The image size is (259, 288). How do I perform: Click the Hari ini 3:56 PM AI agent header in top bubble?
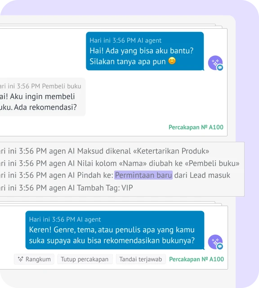pos(125,40)
